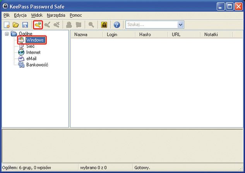Image resolution: width=245 pixels, height=173 pixels.
Task: Click status text 'Ogółem: 6 grup, 0 wpisów'
Action: pos(27,168)
